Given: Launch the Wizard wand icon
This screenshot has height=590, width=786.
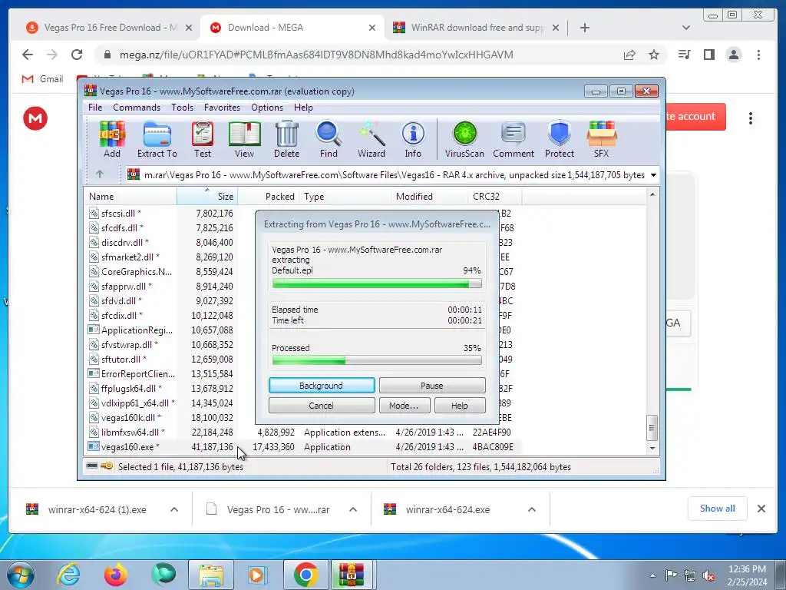Looking at the screenshot, I should point(372,140).
